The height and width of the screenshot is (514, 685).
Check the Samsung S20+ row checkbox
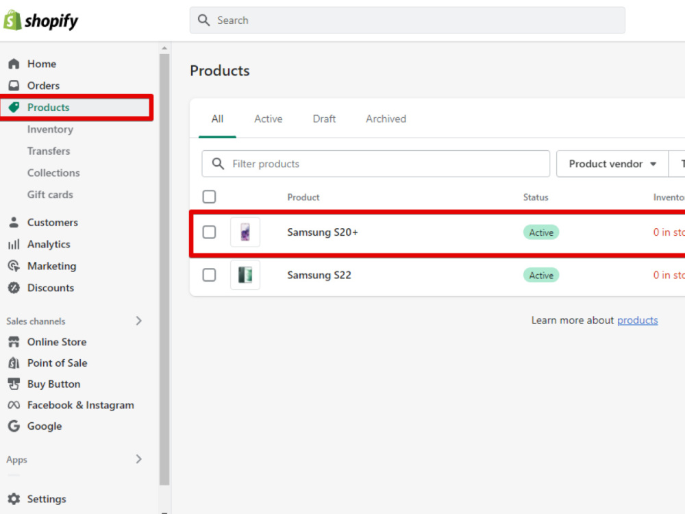(209, 232)
